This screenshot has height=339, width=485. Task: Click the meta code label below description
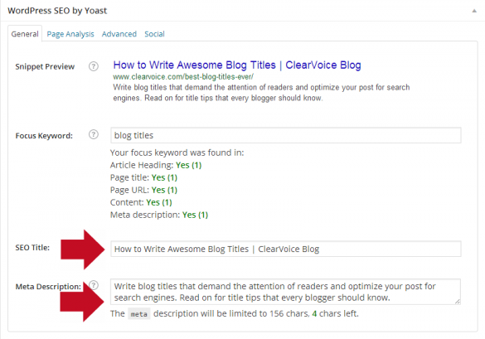coord(139,314)
